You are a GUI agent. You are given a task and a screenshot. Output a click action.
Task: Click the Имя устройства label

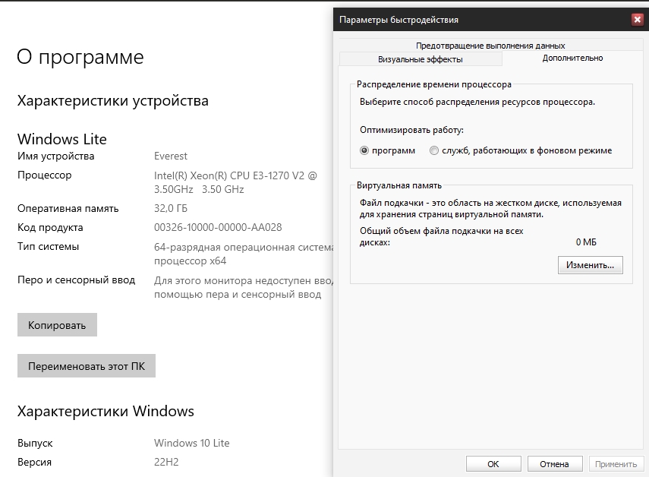click(56, 156)
